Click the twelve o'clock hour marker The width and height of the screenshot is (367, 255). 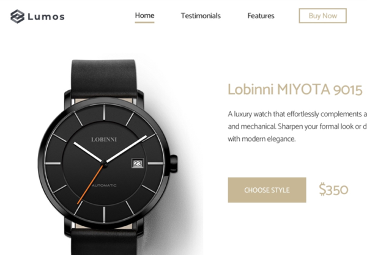104,112
